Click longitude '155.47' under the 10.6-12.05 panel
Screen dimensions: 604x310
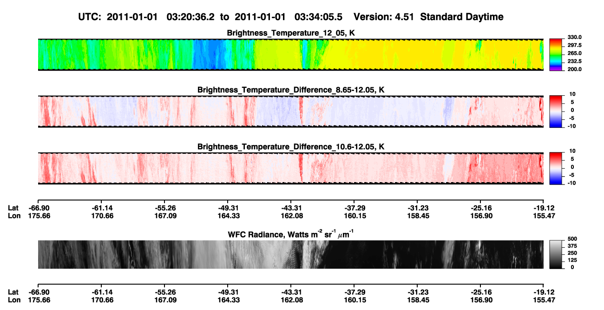[544, 216]
